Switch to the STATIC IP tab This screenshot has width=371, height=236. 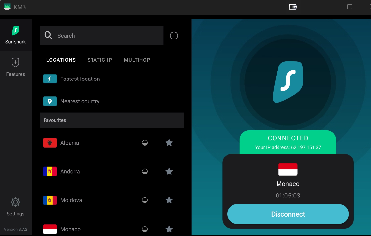(99, 60)
